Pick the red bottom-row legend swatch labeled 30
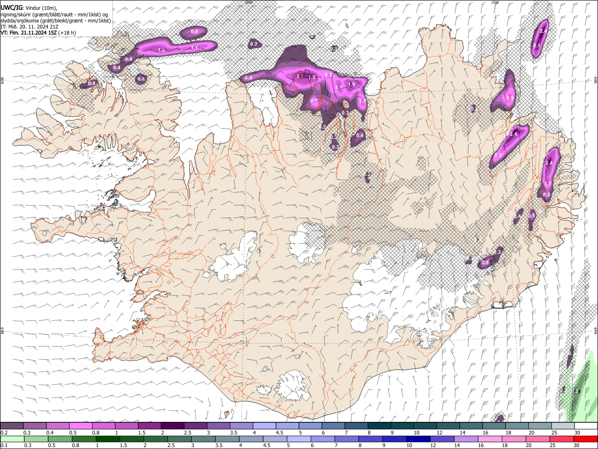The width and height of the screenshot is (598, 449). pos(586,439)
